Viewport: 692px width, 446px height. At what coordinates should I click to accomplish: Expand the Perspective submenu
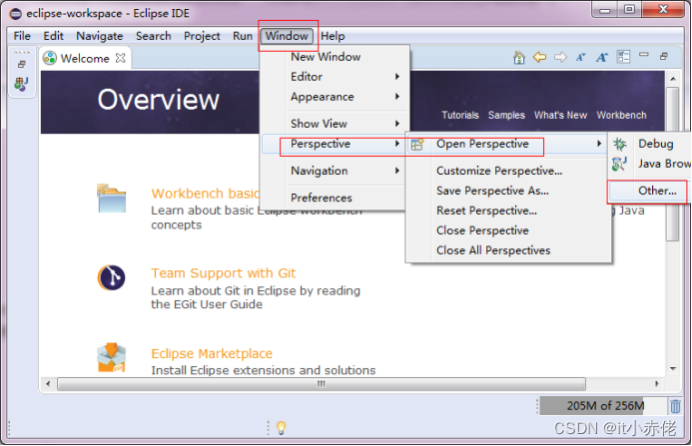[x=334, y=144]
